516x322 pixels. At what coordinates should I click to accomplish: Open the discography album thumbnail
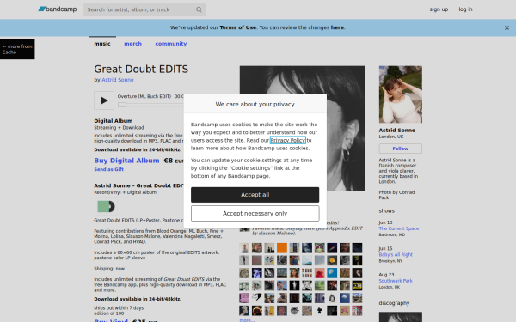click(x=401, y=317)
